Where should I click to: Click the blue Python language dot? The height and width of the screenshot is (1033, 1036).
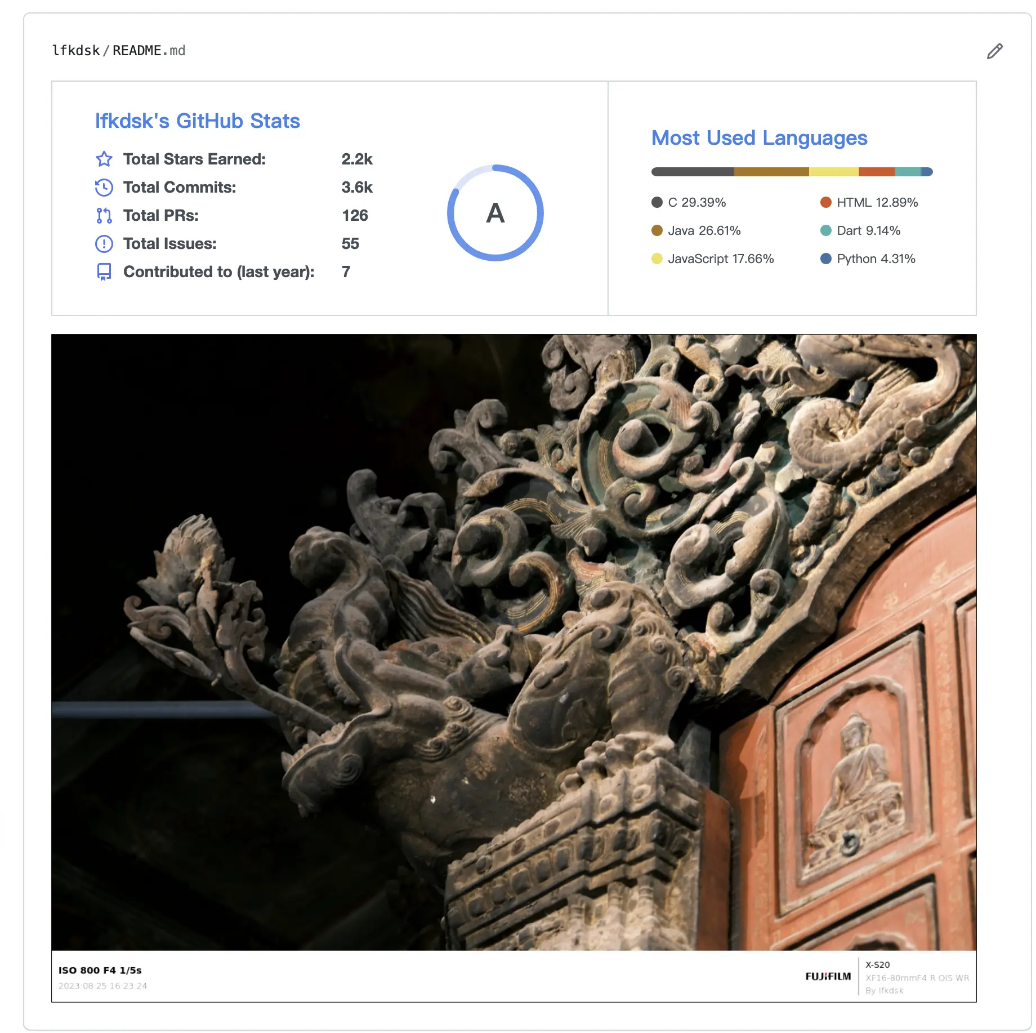825,259
